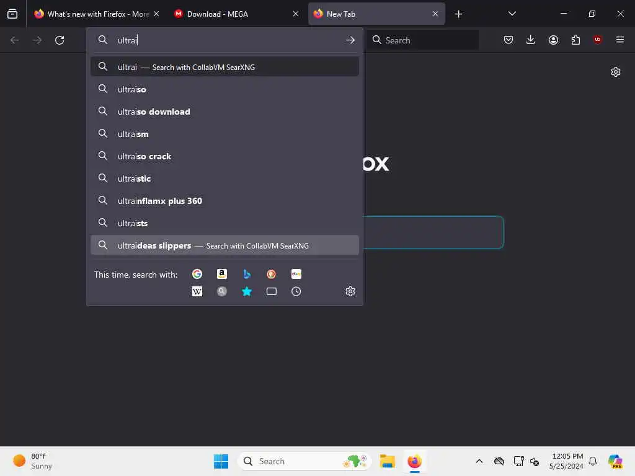Search this time with Google
The width and height of the screenshot is (635, 476).
click(197, 274)
